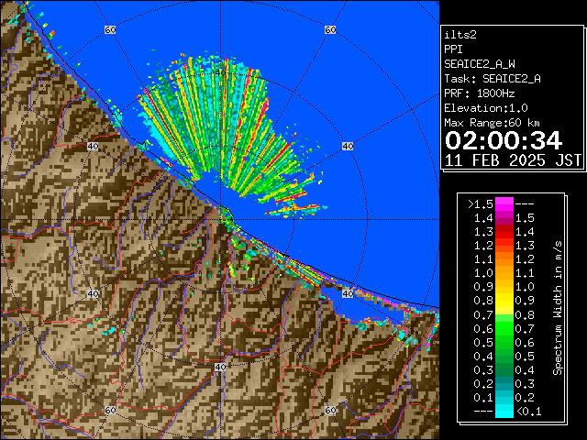Viewport: 587px width, 440px height.
Task: Click the 'PPI' scan type text
Action: coord(453,49)
